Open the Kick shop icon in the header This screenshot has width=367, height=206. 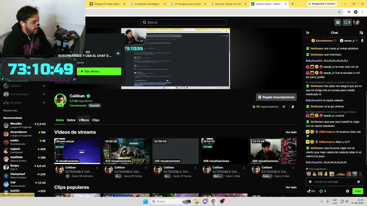coord(338,22)
